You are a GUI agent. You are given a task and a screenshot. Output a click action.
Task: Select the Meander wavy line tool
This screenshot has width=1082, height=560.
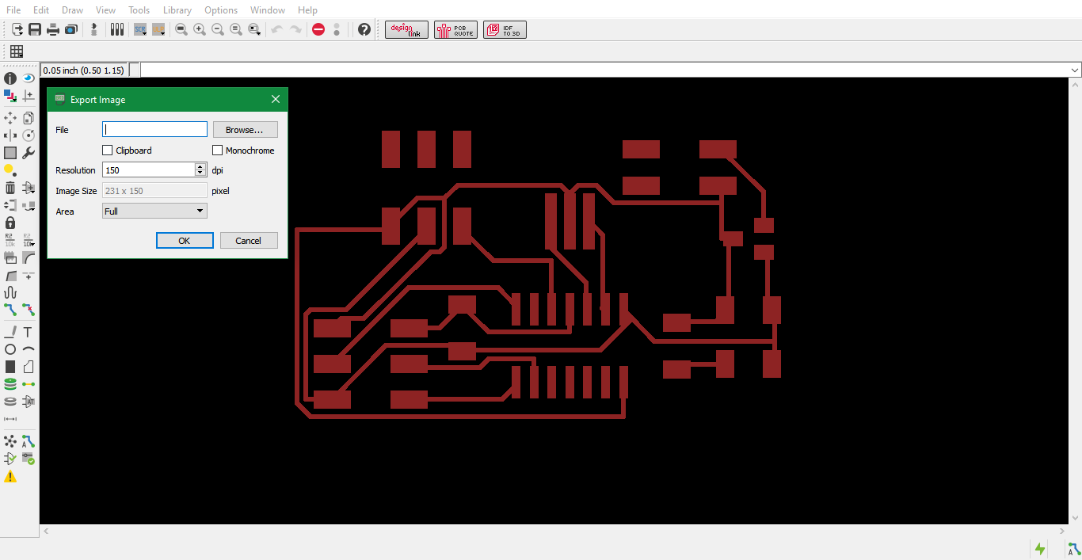click(x=10, y=292)
